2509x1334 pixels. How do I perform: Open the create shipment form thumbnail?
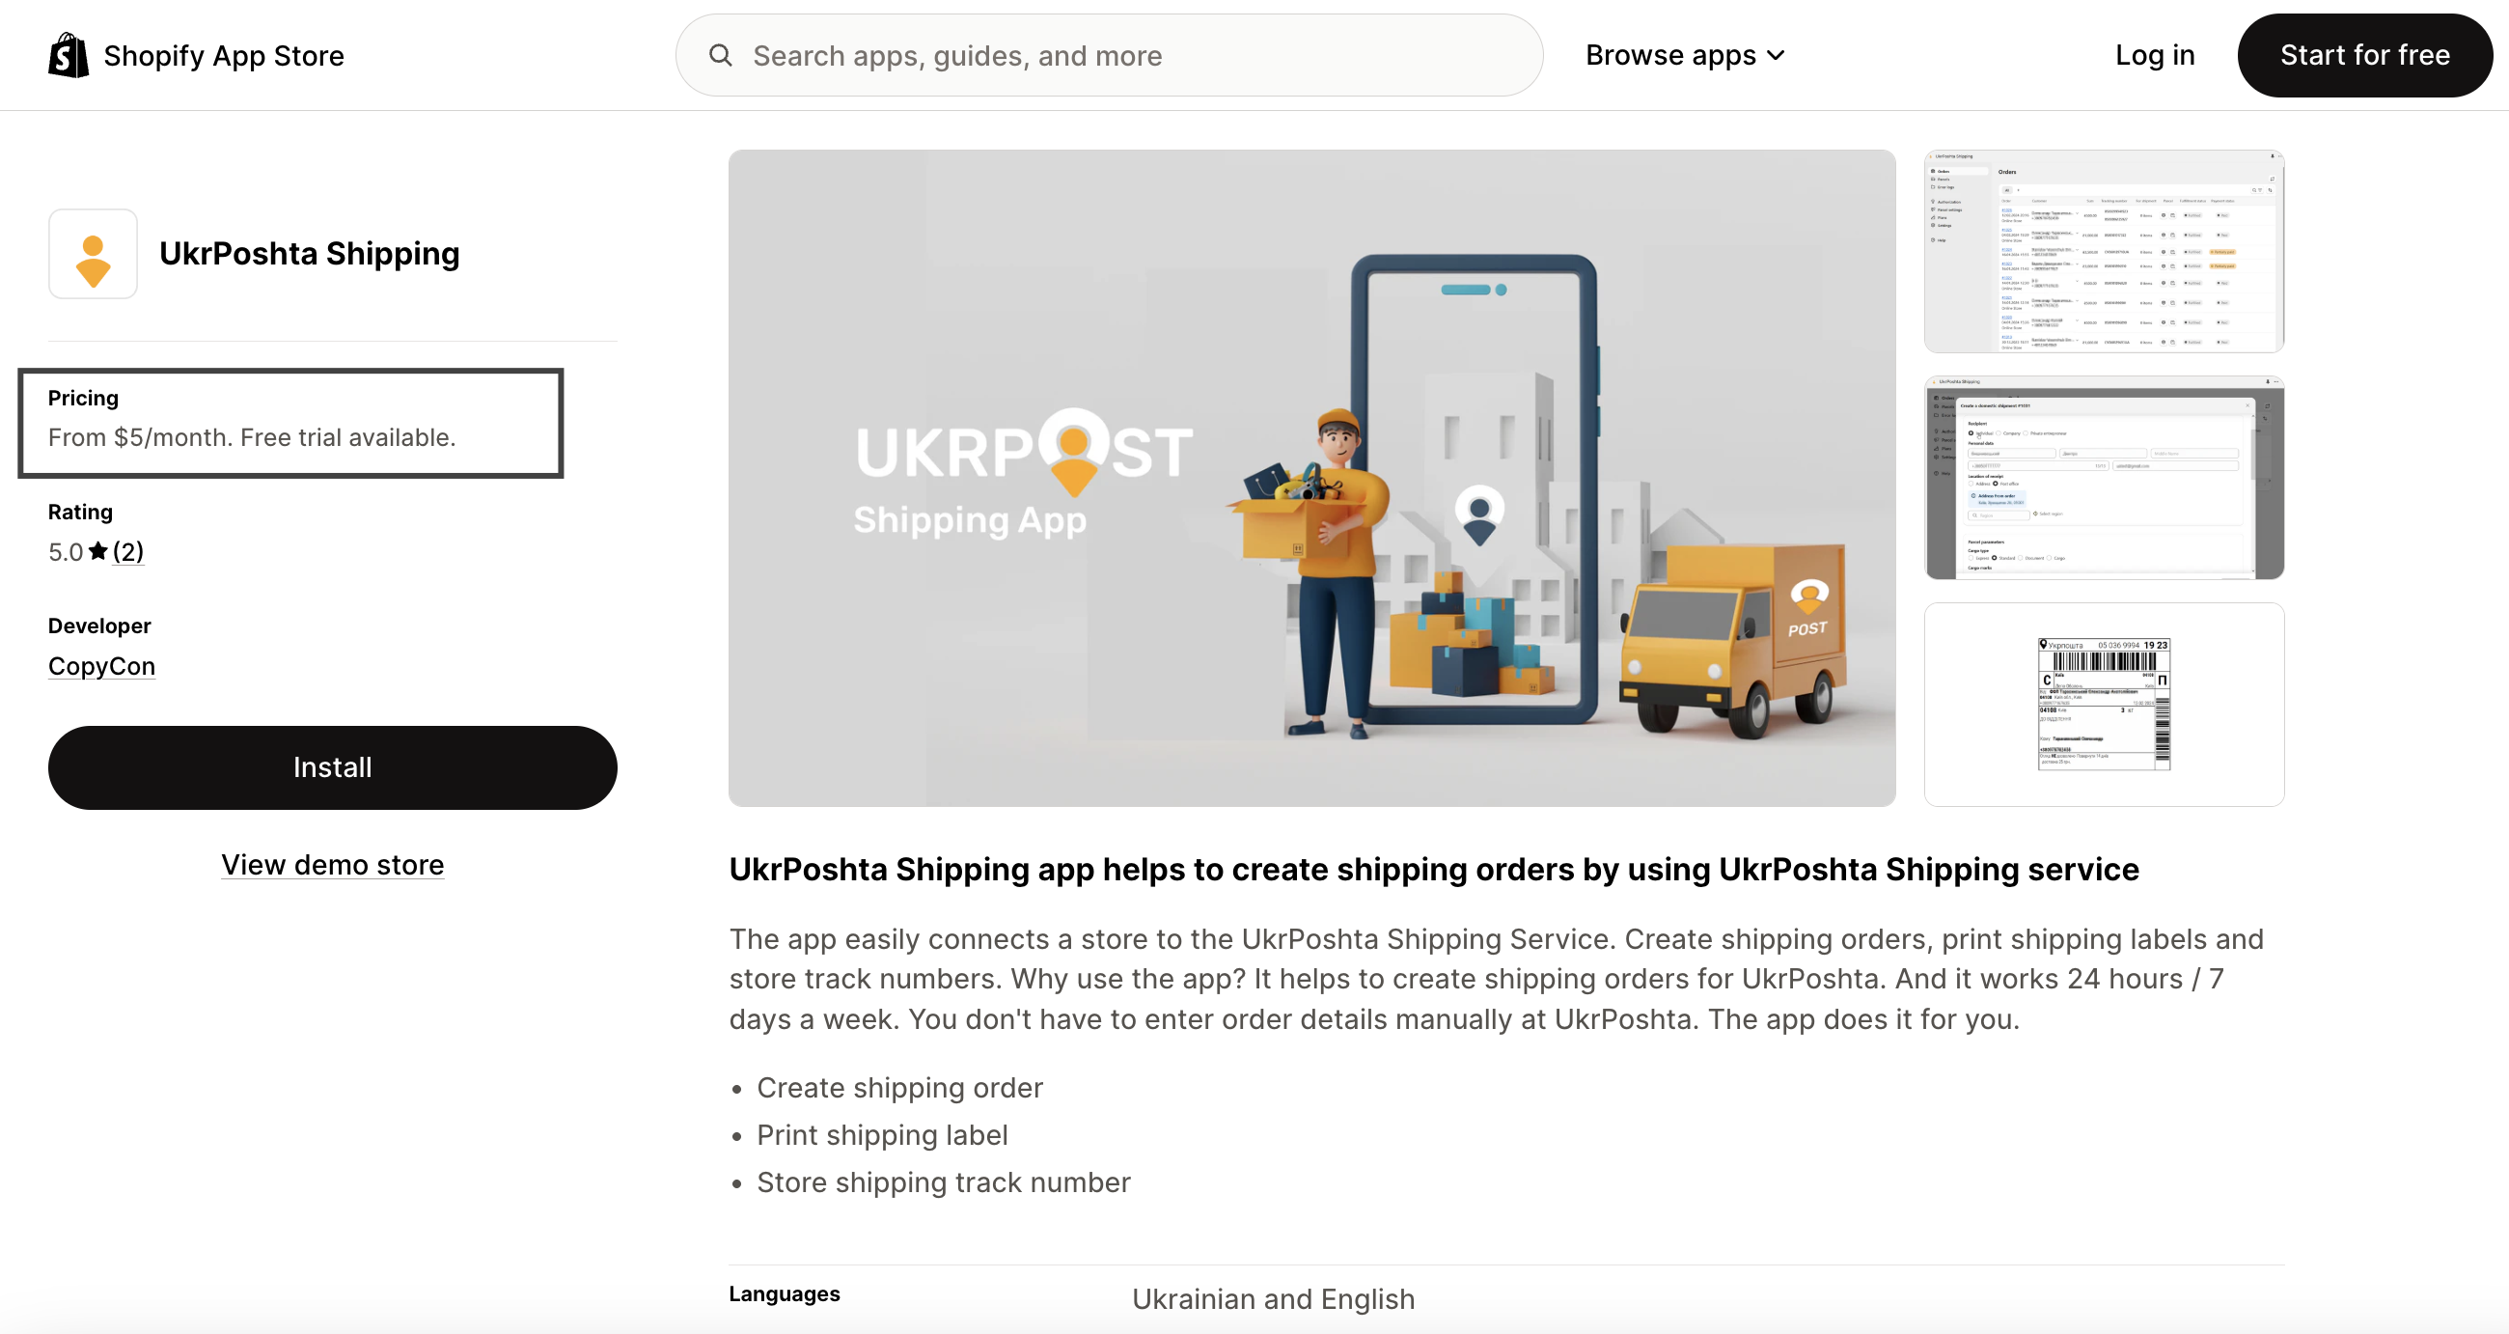2104,478
